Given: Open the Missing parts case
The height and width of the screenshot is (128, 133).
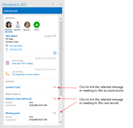Looking at the screenshot, I should tap(13, 113).
